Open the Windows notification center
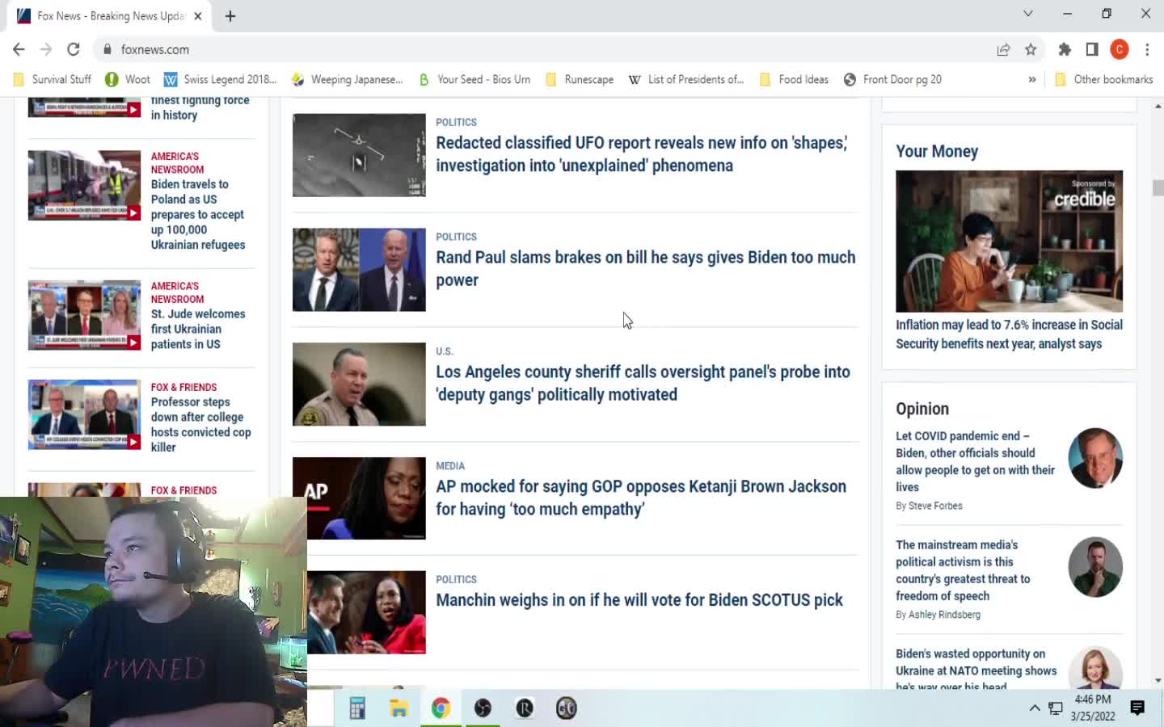The width and height of the screenshot is (1164, 727). click(x=1137, y=708)
